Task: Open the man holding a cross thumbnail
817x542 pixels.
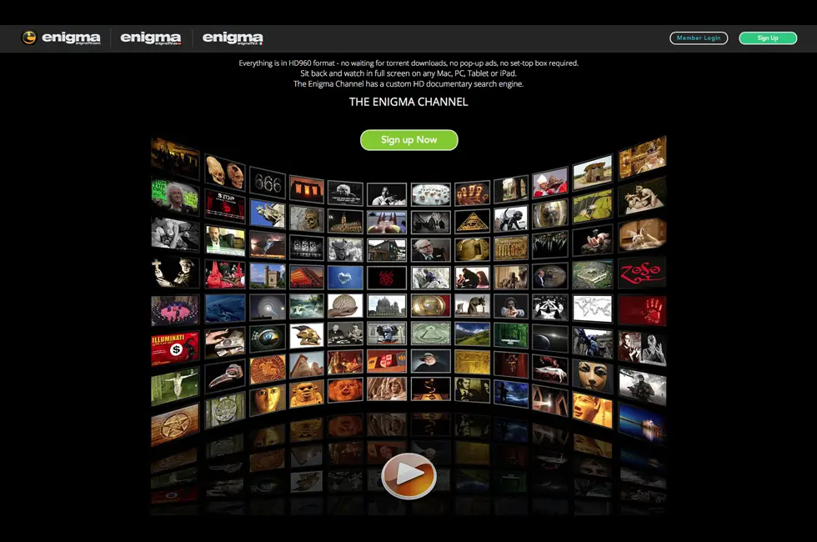Action: [174, 272]
